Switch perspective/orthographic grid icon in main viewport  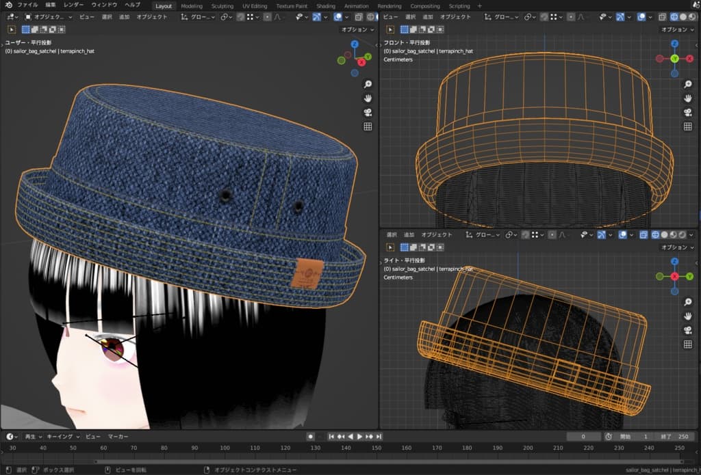point(368,126)
